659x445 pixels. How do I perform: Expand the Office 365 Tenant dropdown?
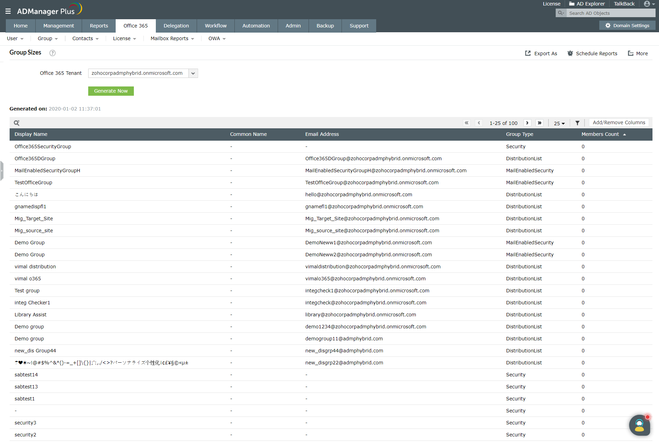coord(193,73)
